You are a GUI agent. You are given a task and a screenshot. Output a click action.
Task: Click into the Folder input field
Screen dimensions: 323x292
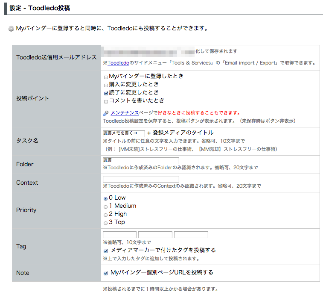click(x=141, y=160)
